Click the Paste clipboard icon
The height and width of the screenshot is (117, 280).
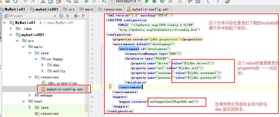58,2
